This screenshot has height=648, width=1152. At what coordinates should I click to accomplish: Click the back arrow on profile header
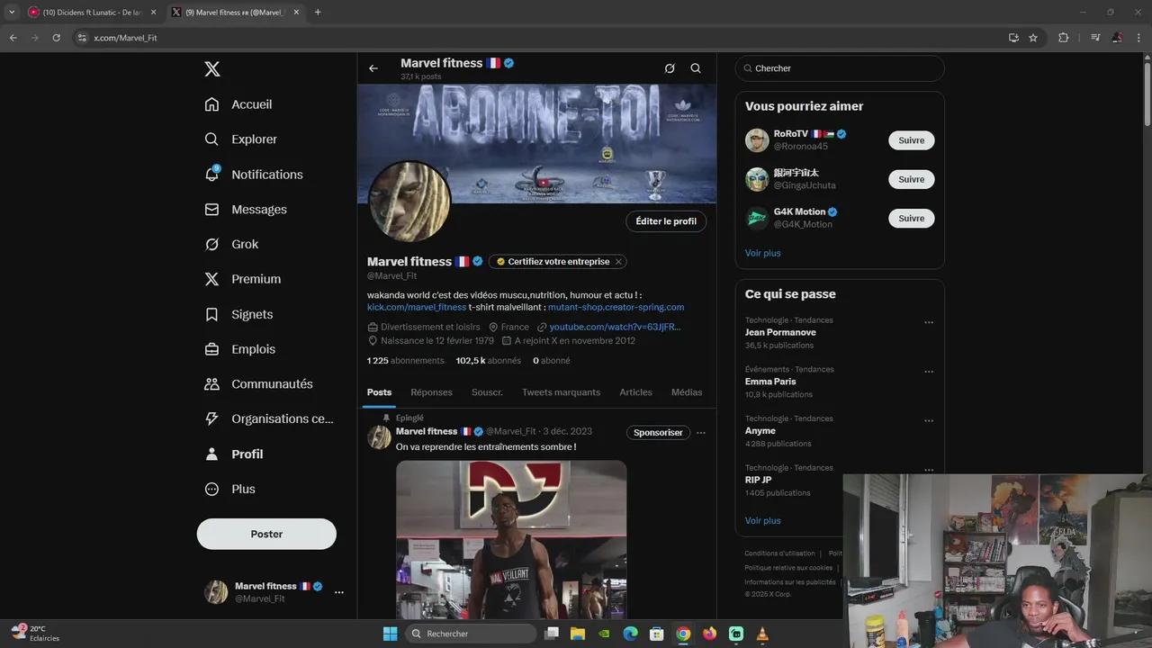pyautogui.click(x=373, y=68)
